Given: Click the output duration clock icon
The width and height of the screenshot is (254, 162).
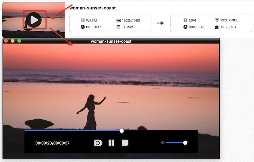Looking at the screenshot, I should (x=185, y=27).
